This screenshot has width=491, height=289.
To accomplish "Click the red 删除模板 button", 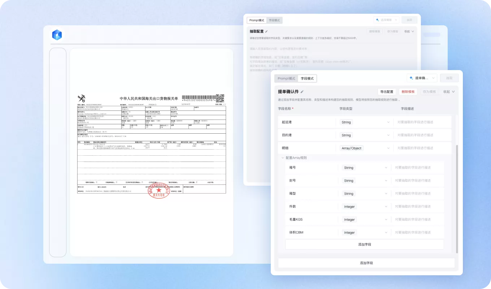I will coord(408,92).
